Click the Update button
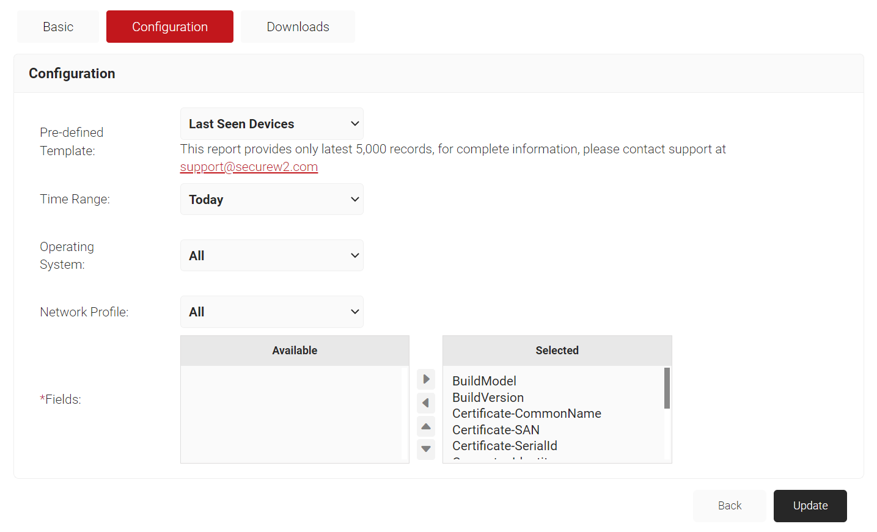The image size is (877, 532). [810, 506]
